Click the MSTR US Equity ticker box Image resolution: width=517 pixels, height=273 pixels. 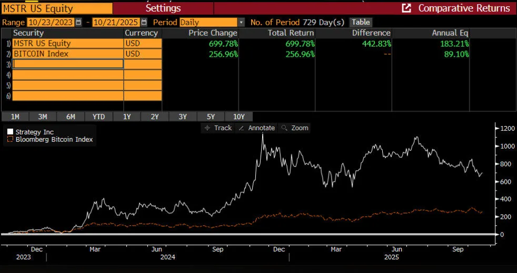click(56, 8)
